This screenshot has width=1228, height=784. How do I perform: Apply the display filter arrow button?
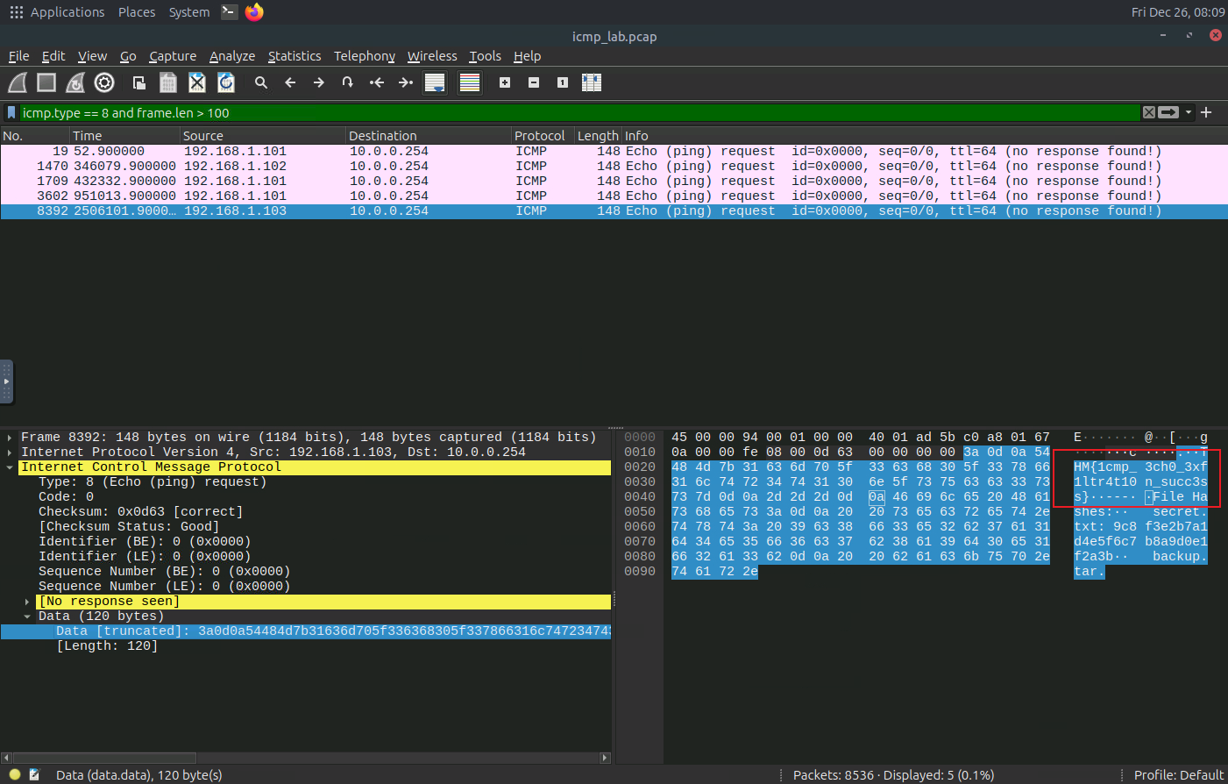coord(1168,112)
